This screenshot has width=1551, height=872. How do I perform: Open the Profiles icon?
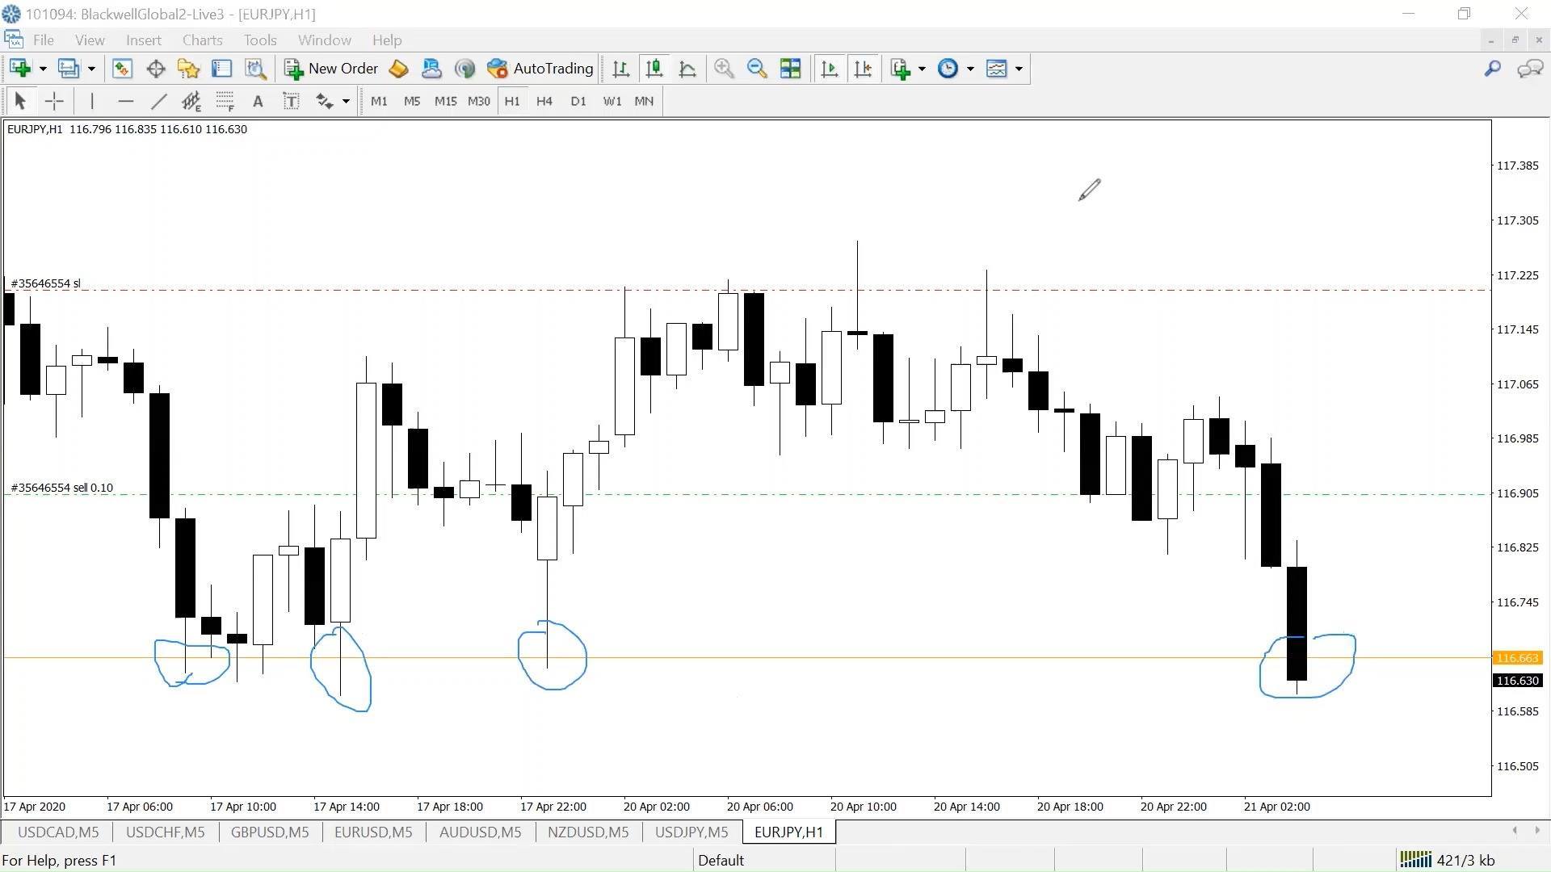point(69,69)
